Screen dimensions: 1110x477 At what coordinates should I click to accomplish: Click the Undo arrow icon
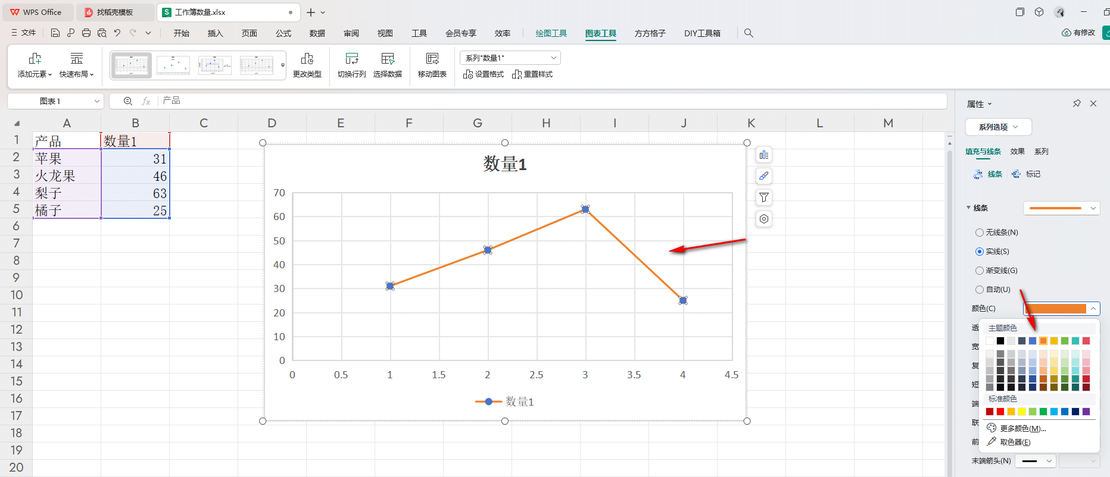(x=117, y=33)
